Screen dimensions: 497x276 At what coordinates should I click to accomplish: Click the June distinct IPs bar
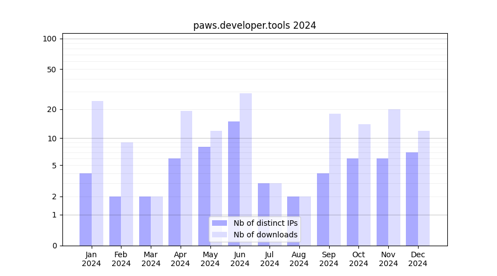pos(234,183)
